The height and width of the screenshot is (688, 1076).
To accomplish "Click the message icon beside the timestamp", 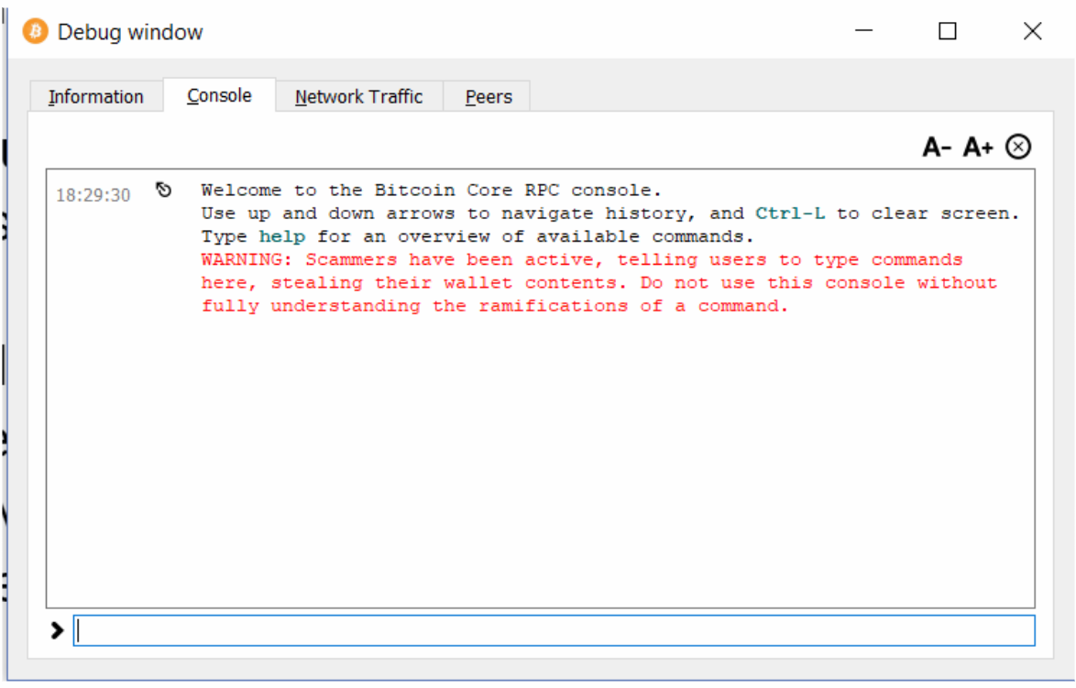I will [163, 190].
